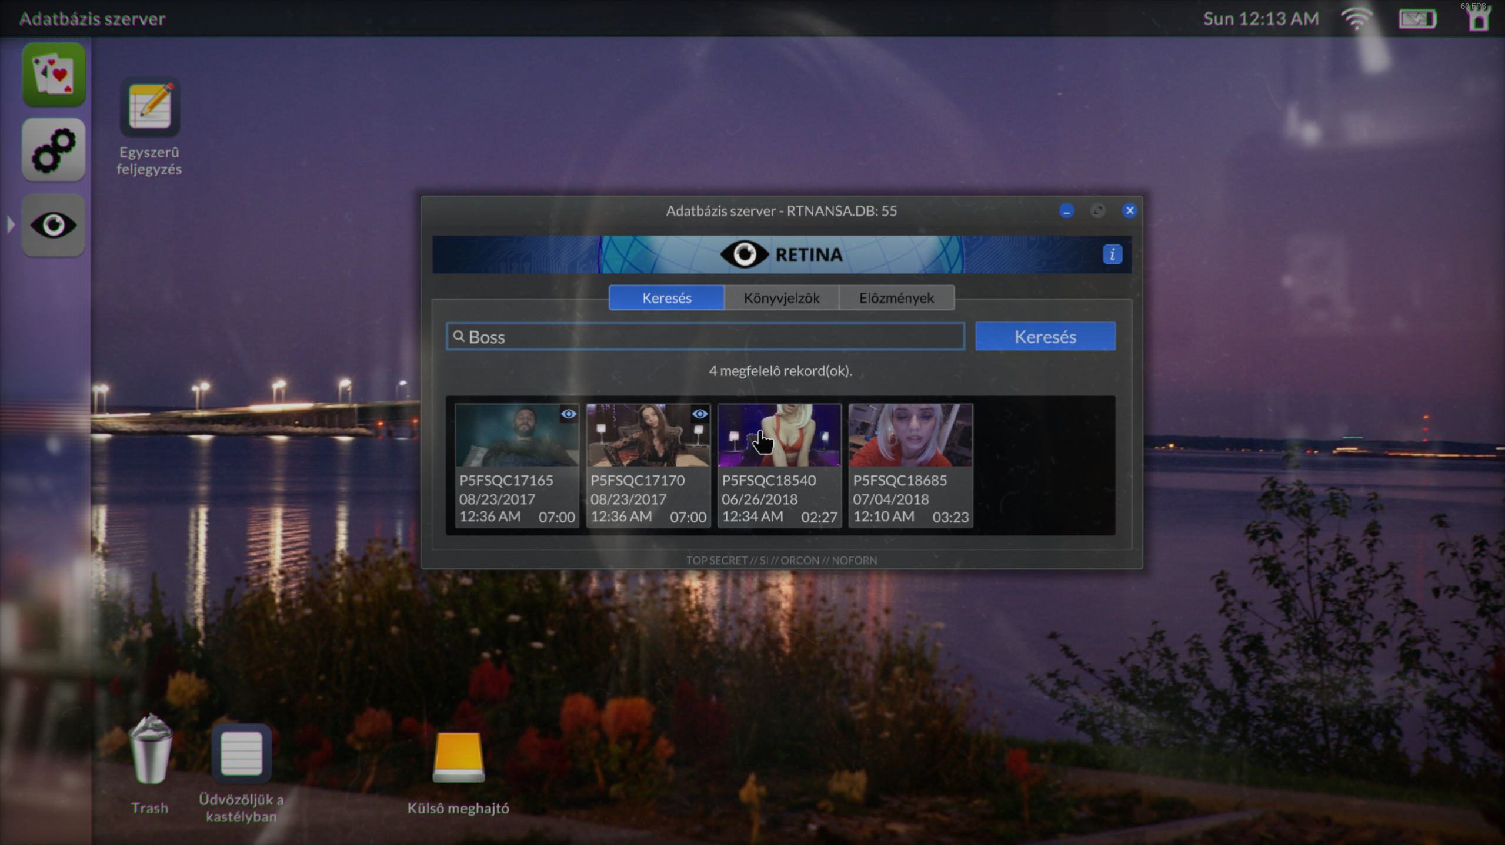
Task: Click the battery indicator in top bar
Action: click(x=1417, y=19)
